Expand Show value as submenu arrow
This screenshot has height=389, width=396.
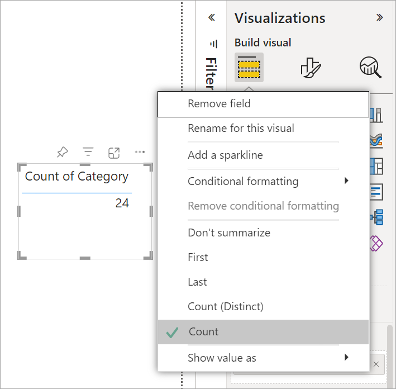[346, 357]
